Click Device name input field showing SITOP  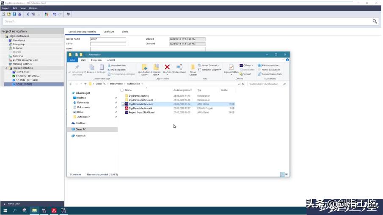tap(108, 39)
